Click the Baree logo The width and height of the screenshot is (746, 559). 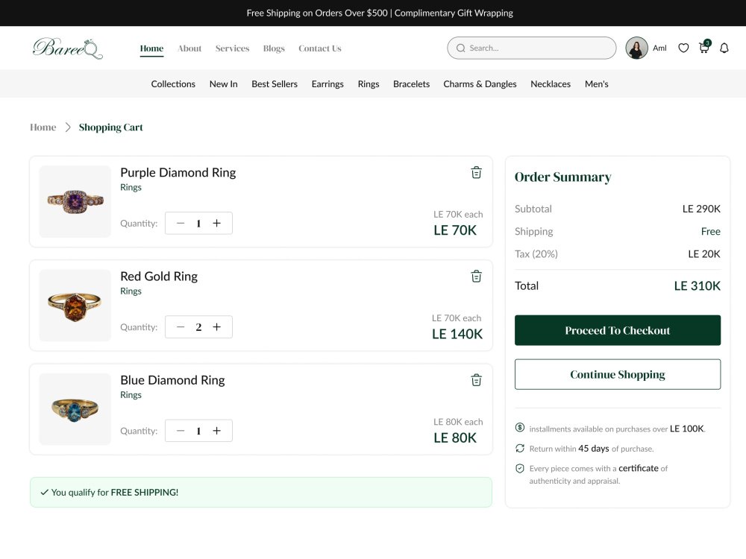(x=68, y=48)
